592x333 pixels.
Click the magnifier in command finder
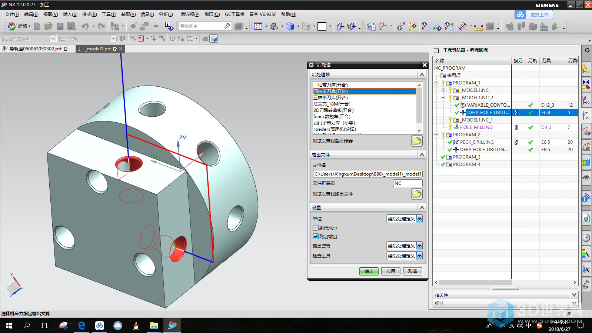pyautogui.click(x=227, y=26)
